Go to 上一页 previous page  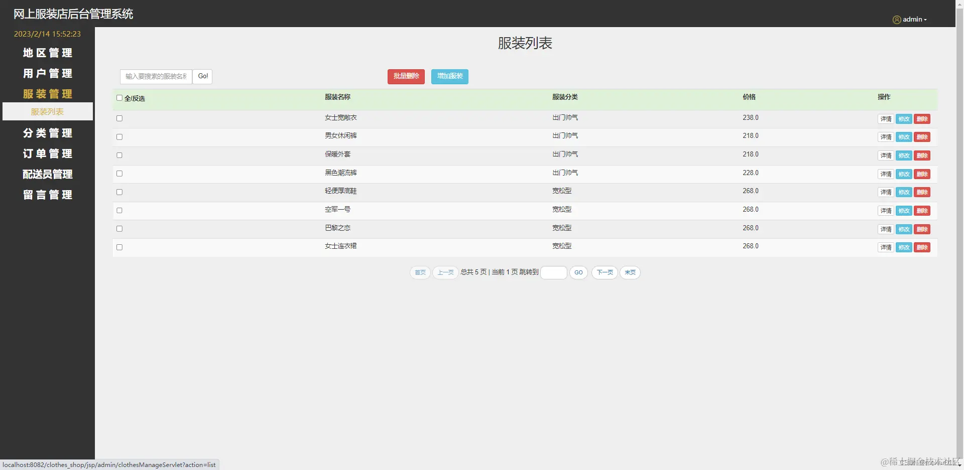445,272
